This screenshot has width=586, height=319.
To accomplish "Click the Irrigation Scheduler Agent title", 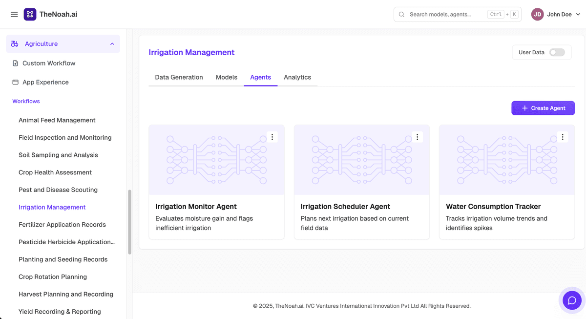I will tap(345, 207).
